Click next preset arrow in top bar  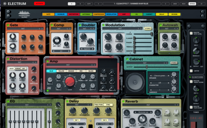165,4
